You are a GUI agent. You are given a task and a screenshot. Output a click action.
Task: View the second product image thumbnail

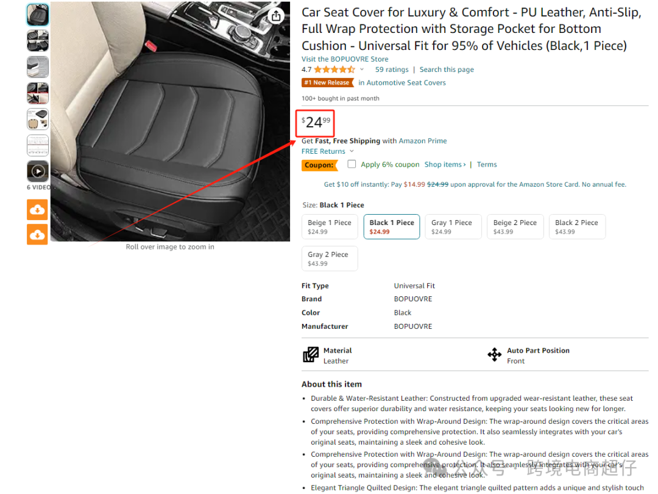pos(38,41)
